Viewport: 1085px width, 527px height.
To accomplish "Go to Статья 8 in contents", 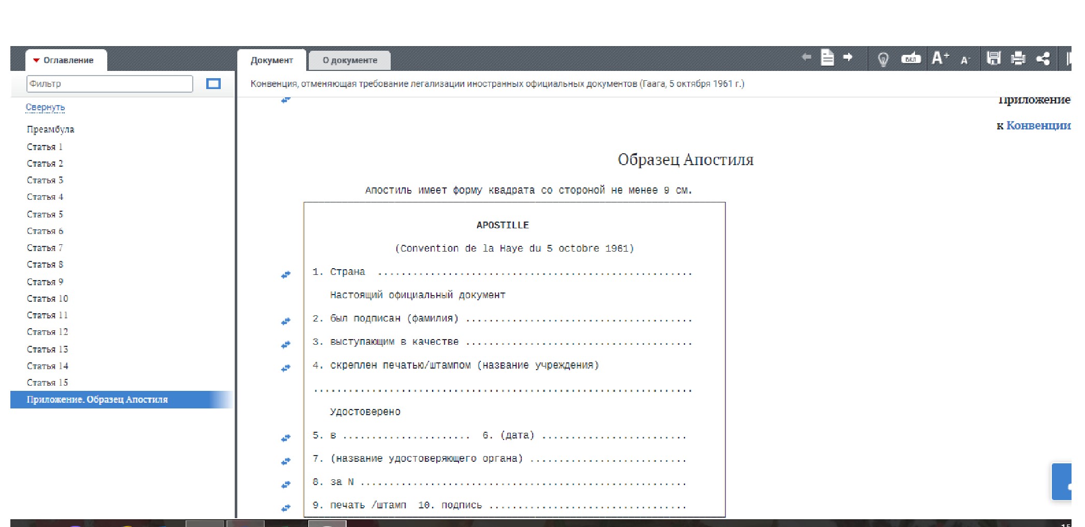I will pyautogui.click(x=45, y=265).
